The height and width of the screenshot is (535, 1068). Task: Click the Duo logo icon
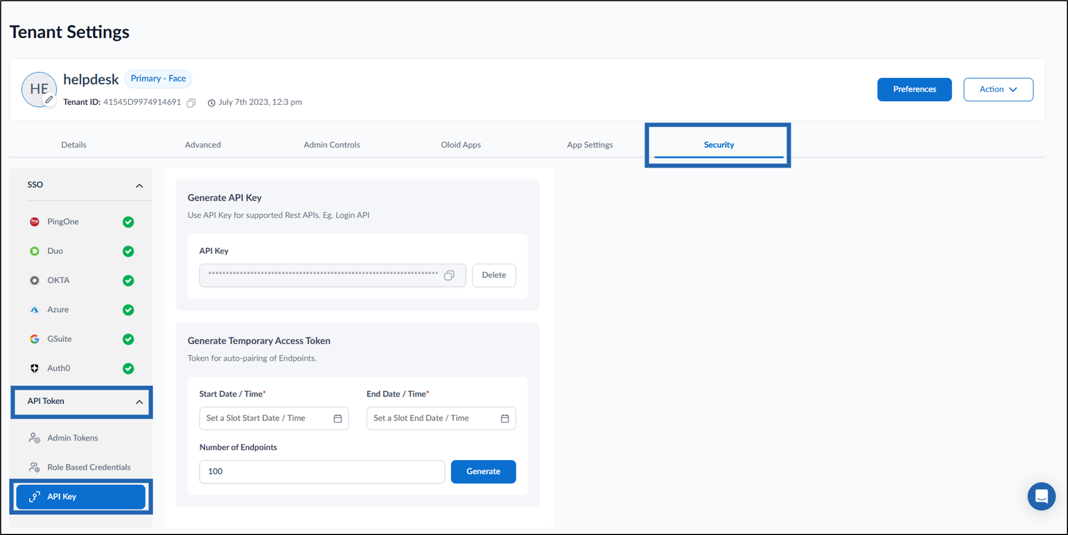coord(35,251)
